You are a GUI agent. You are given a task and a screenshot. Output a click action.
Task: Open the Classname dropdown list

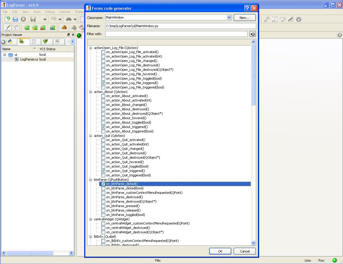(229, 18)
